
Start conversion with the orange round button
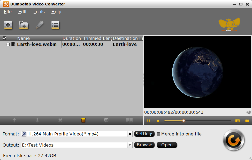(x=234, y=140)
